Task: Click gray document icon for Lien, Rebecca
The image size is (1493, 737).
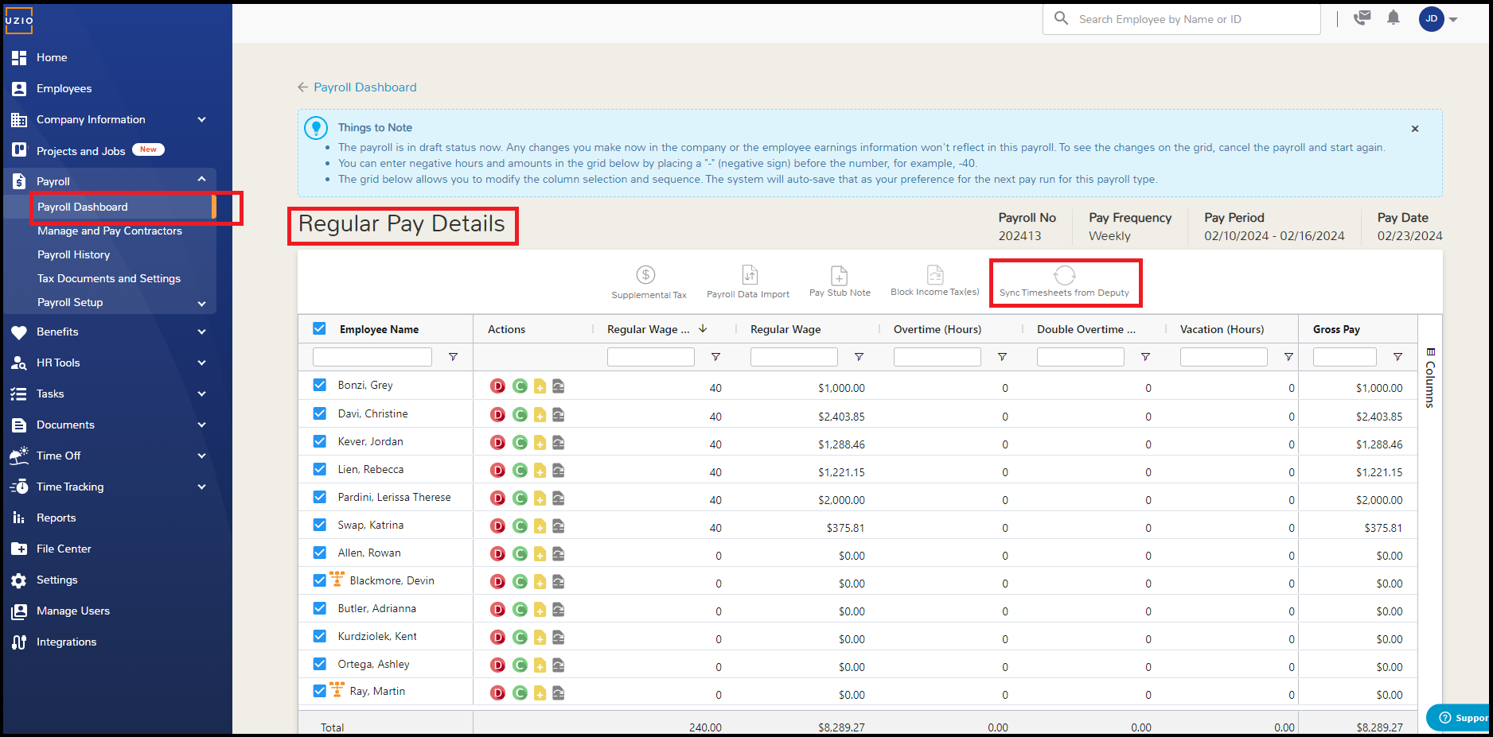Action: (x=559, y=471)
